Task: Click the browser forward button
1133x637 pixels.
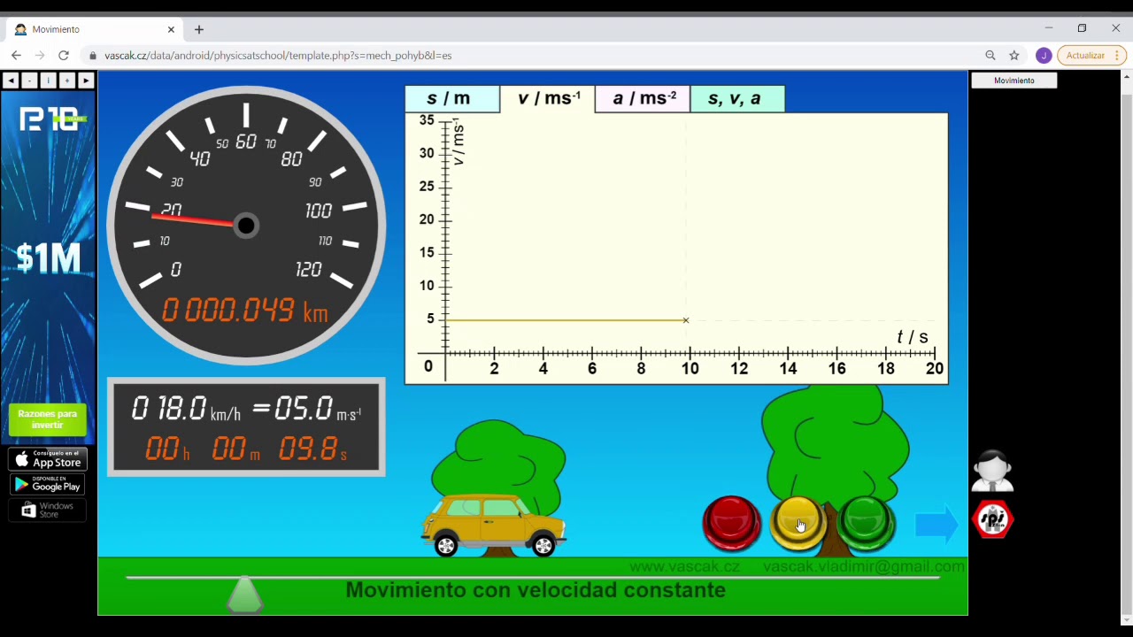Action: [40, 55]
